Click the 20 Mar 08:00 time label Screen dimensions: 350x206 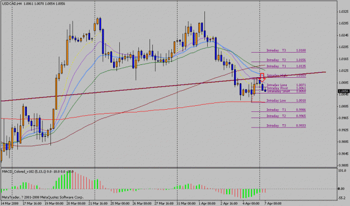(x=76, y=204)
